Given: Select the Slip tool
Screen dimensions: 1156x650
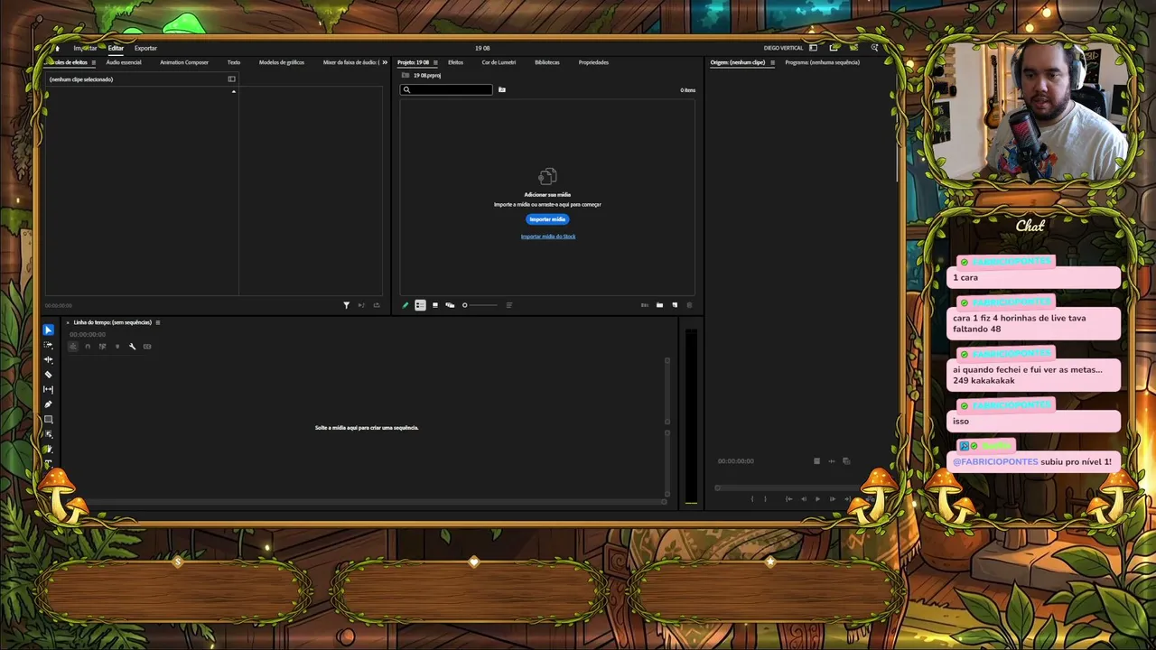Looking at the screenshot, I should coord(49,389).
